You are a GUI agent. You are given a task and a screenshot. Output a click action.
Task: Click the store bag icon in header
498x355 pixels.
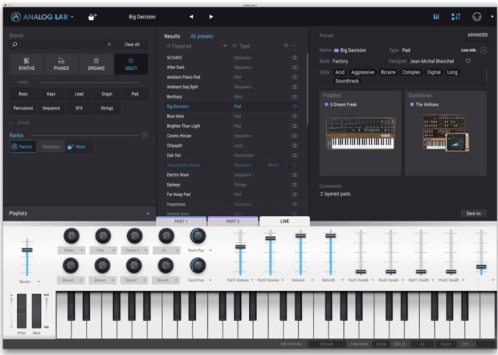93,17
